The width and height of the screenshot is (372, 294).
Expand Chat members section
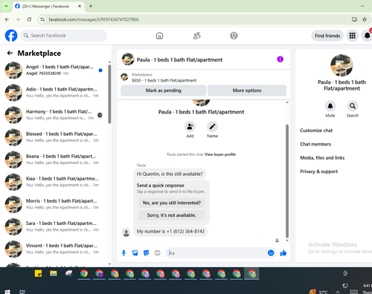tap(315, 144)
